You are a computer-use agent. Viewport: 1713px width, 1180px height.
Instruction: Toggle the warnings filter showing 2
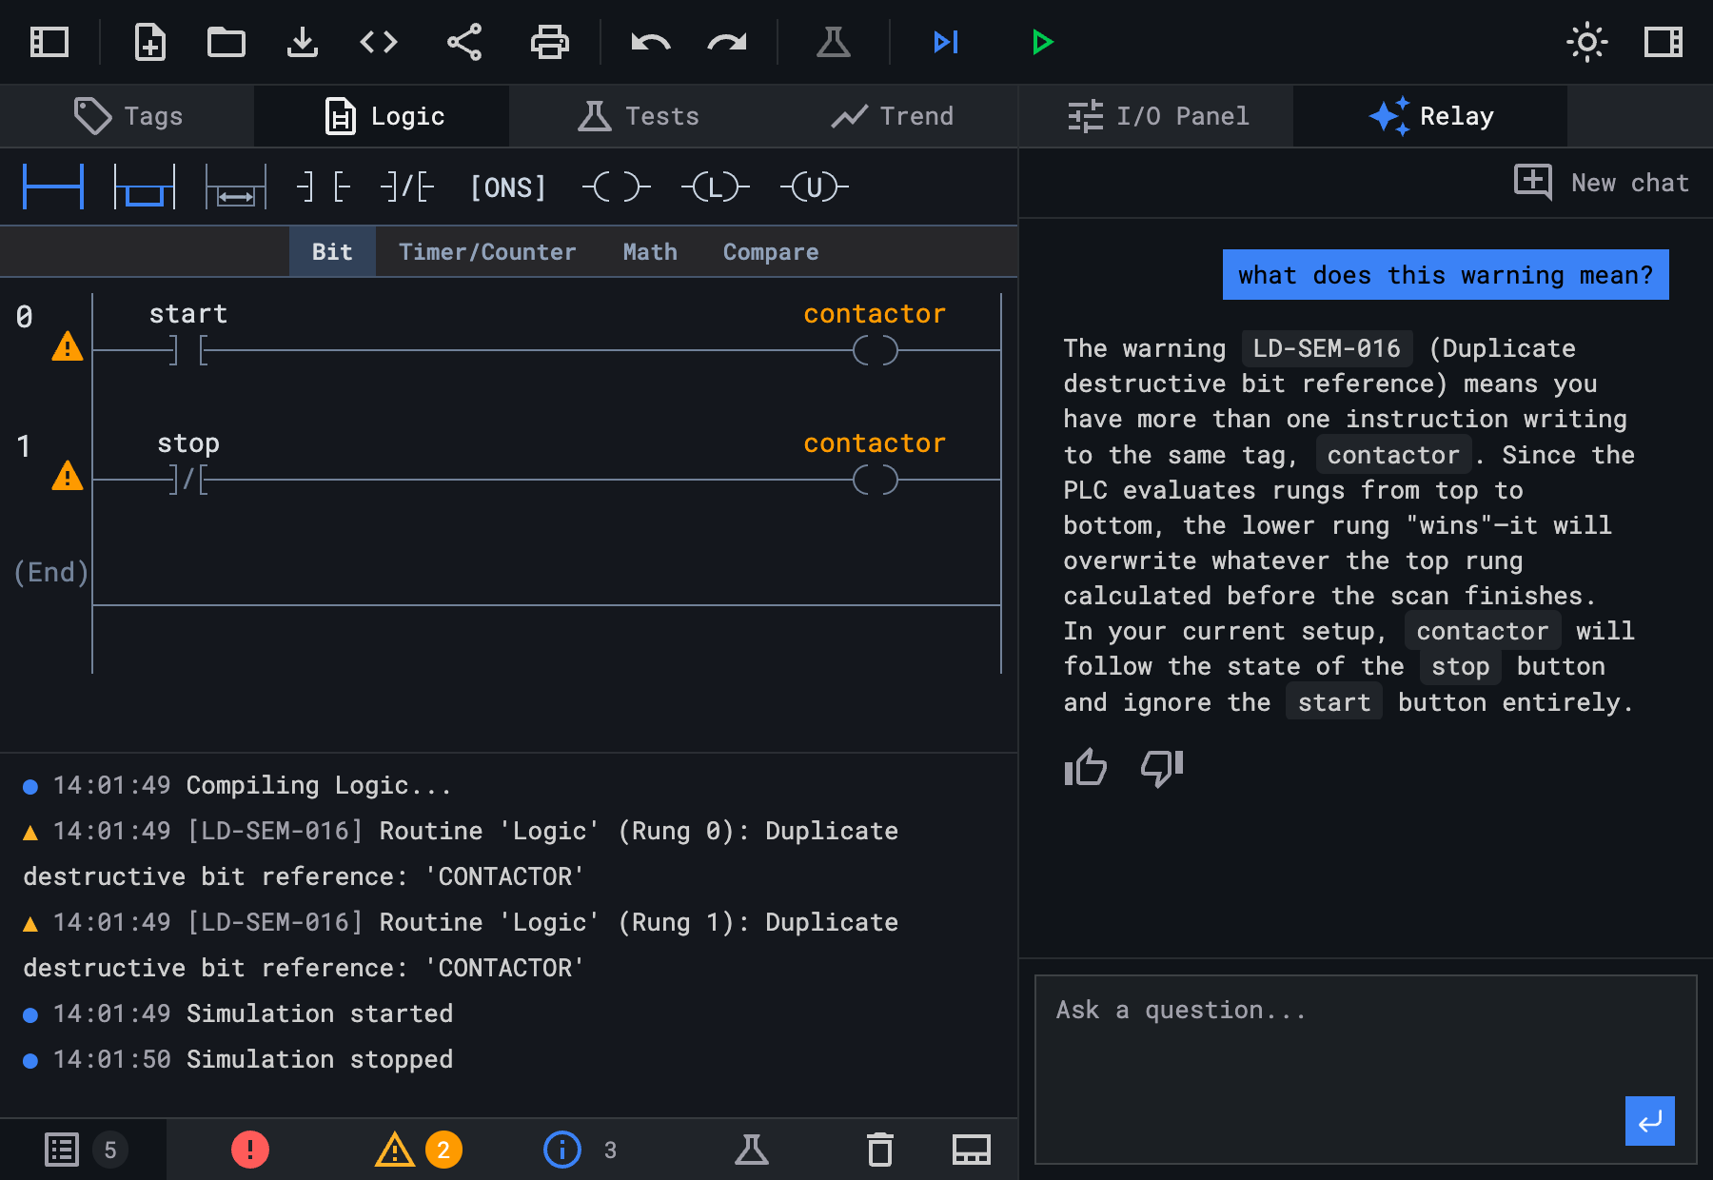point(418,1150)
